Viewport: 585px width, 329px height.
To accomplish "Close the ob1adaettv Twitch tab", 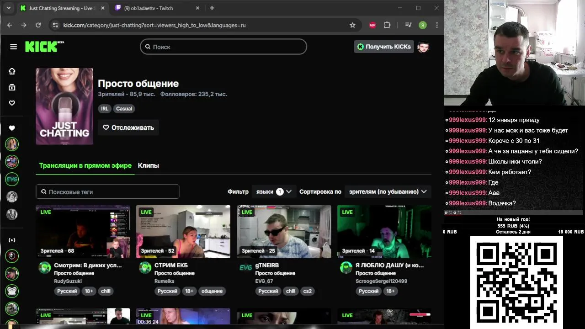I will (197, 8).
